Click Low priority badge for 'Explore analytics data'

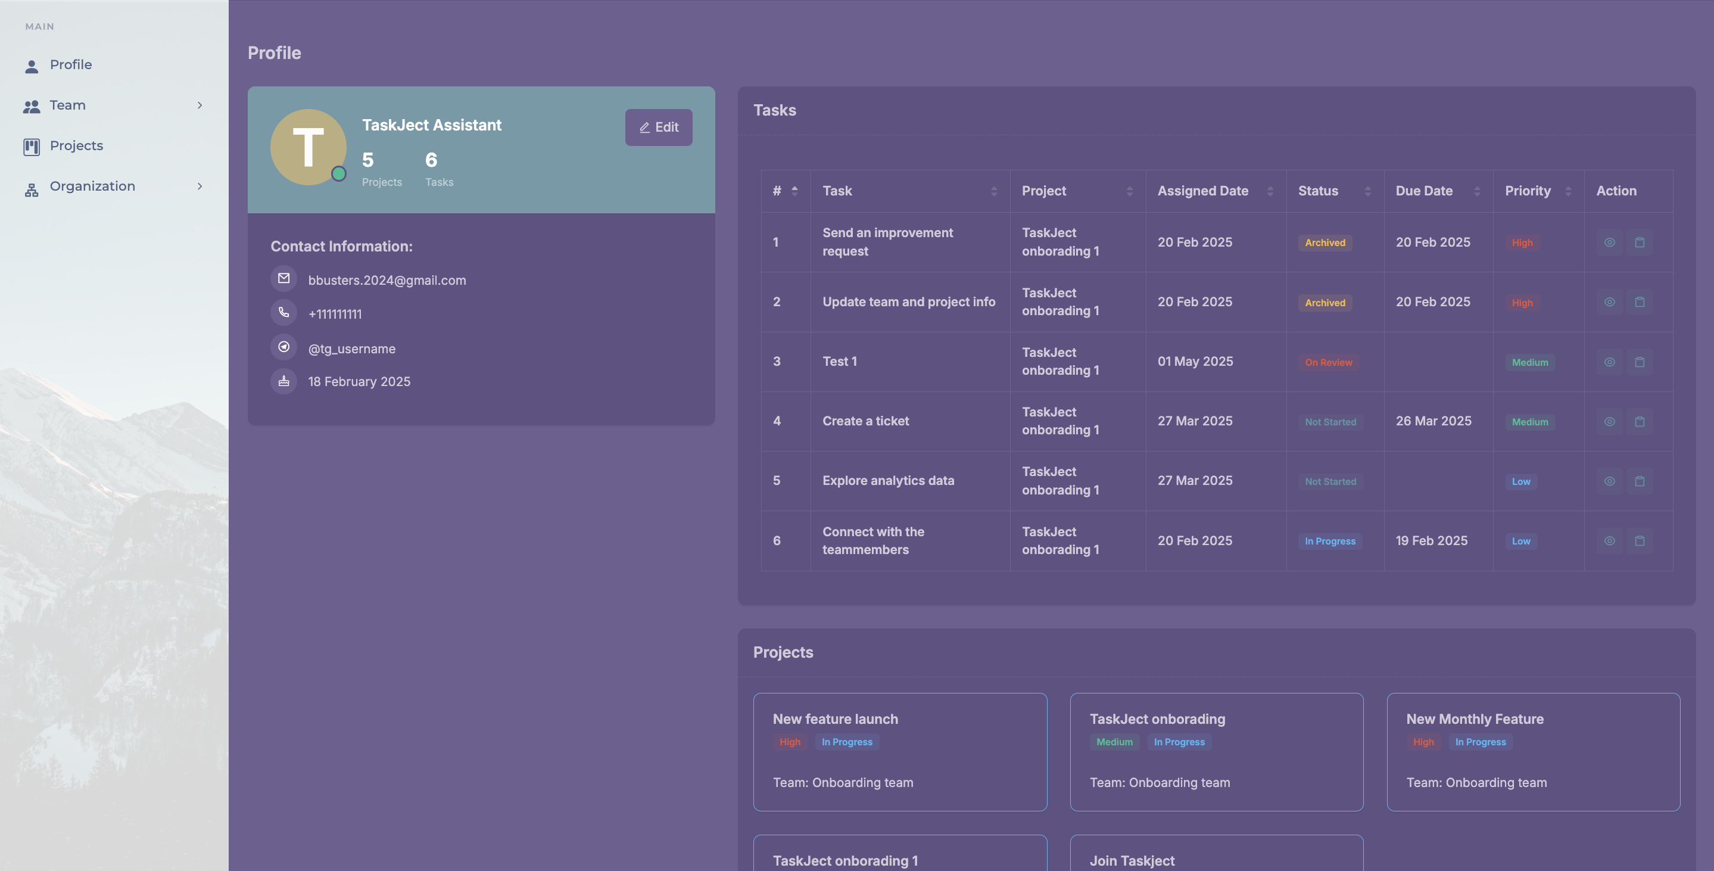point(1521,482)
